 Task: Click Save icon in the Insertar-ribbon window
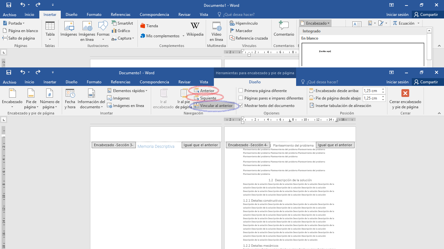click(9, 5)
